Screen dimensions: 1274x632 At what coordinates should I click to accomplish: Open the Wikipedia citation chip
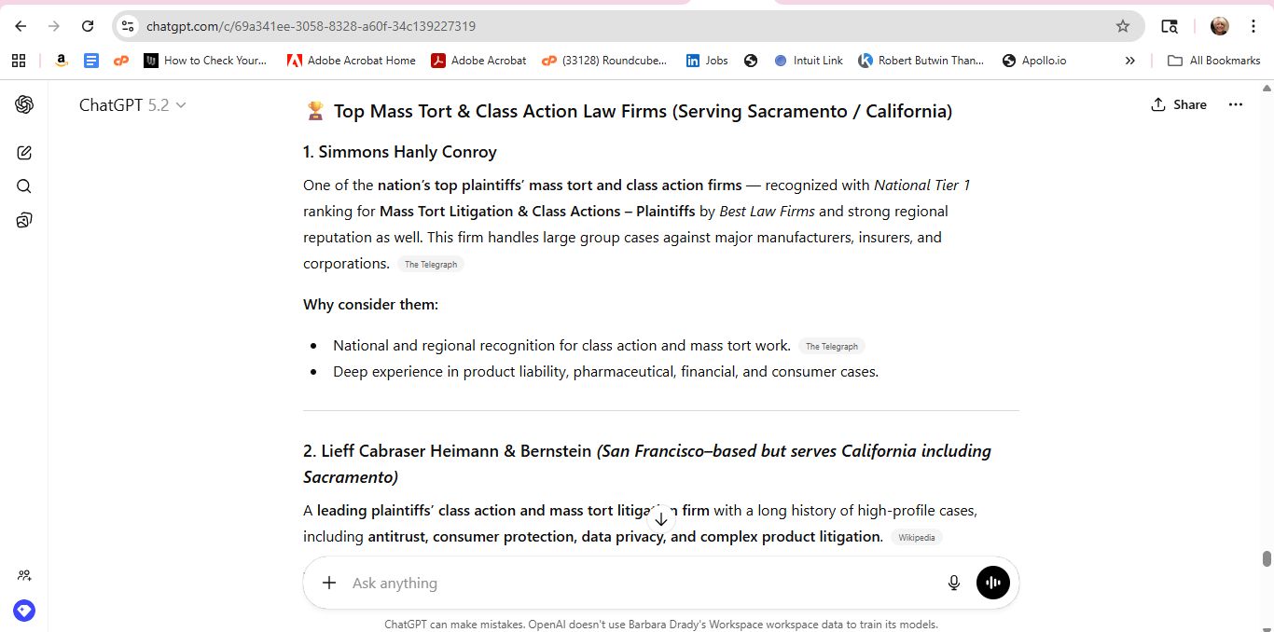(917, 538)
